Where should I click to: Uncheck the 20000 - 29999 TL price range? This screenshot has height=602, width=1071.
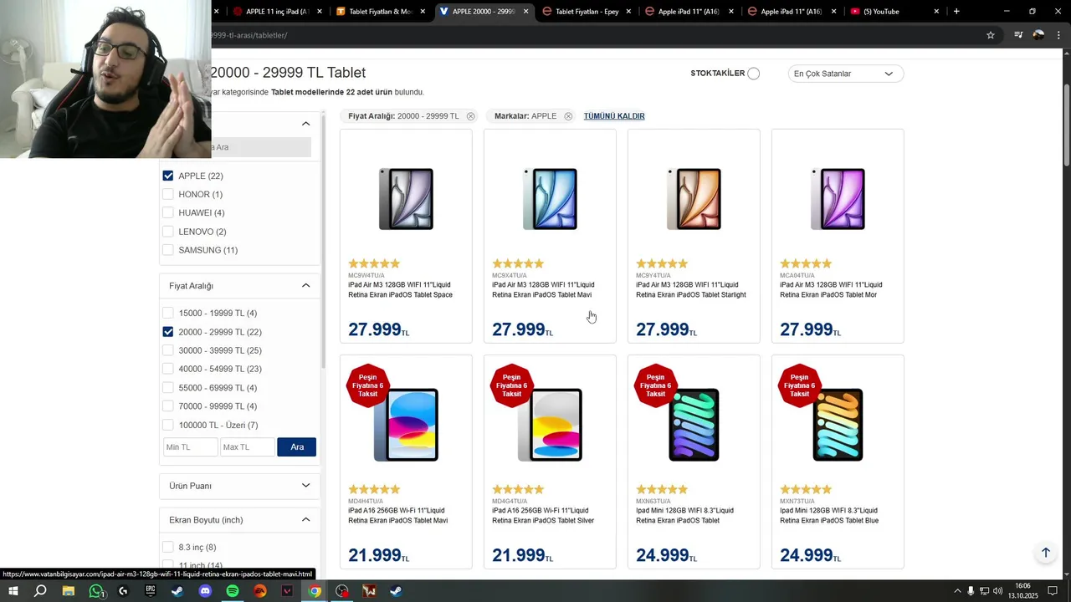[168, 332]
